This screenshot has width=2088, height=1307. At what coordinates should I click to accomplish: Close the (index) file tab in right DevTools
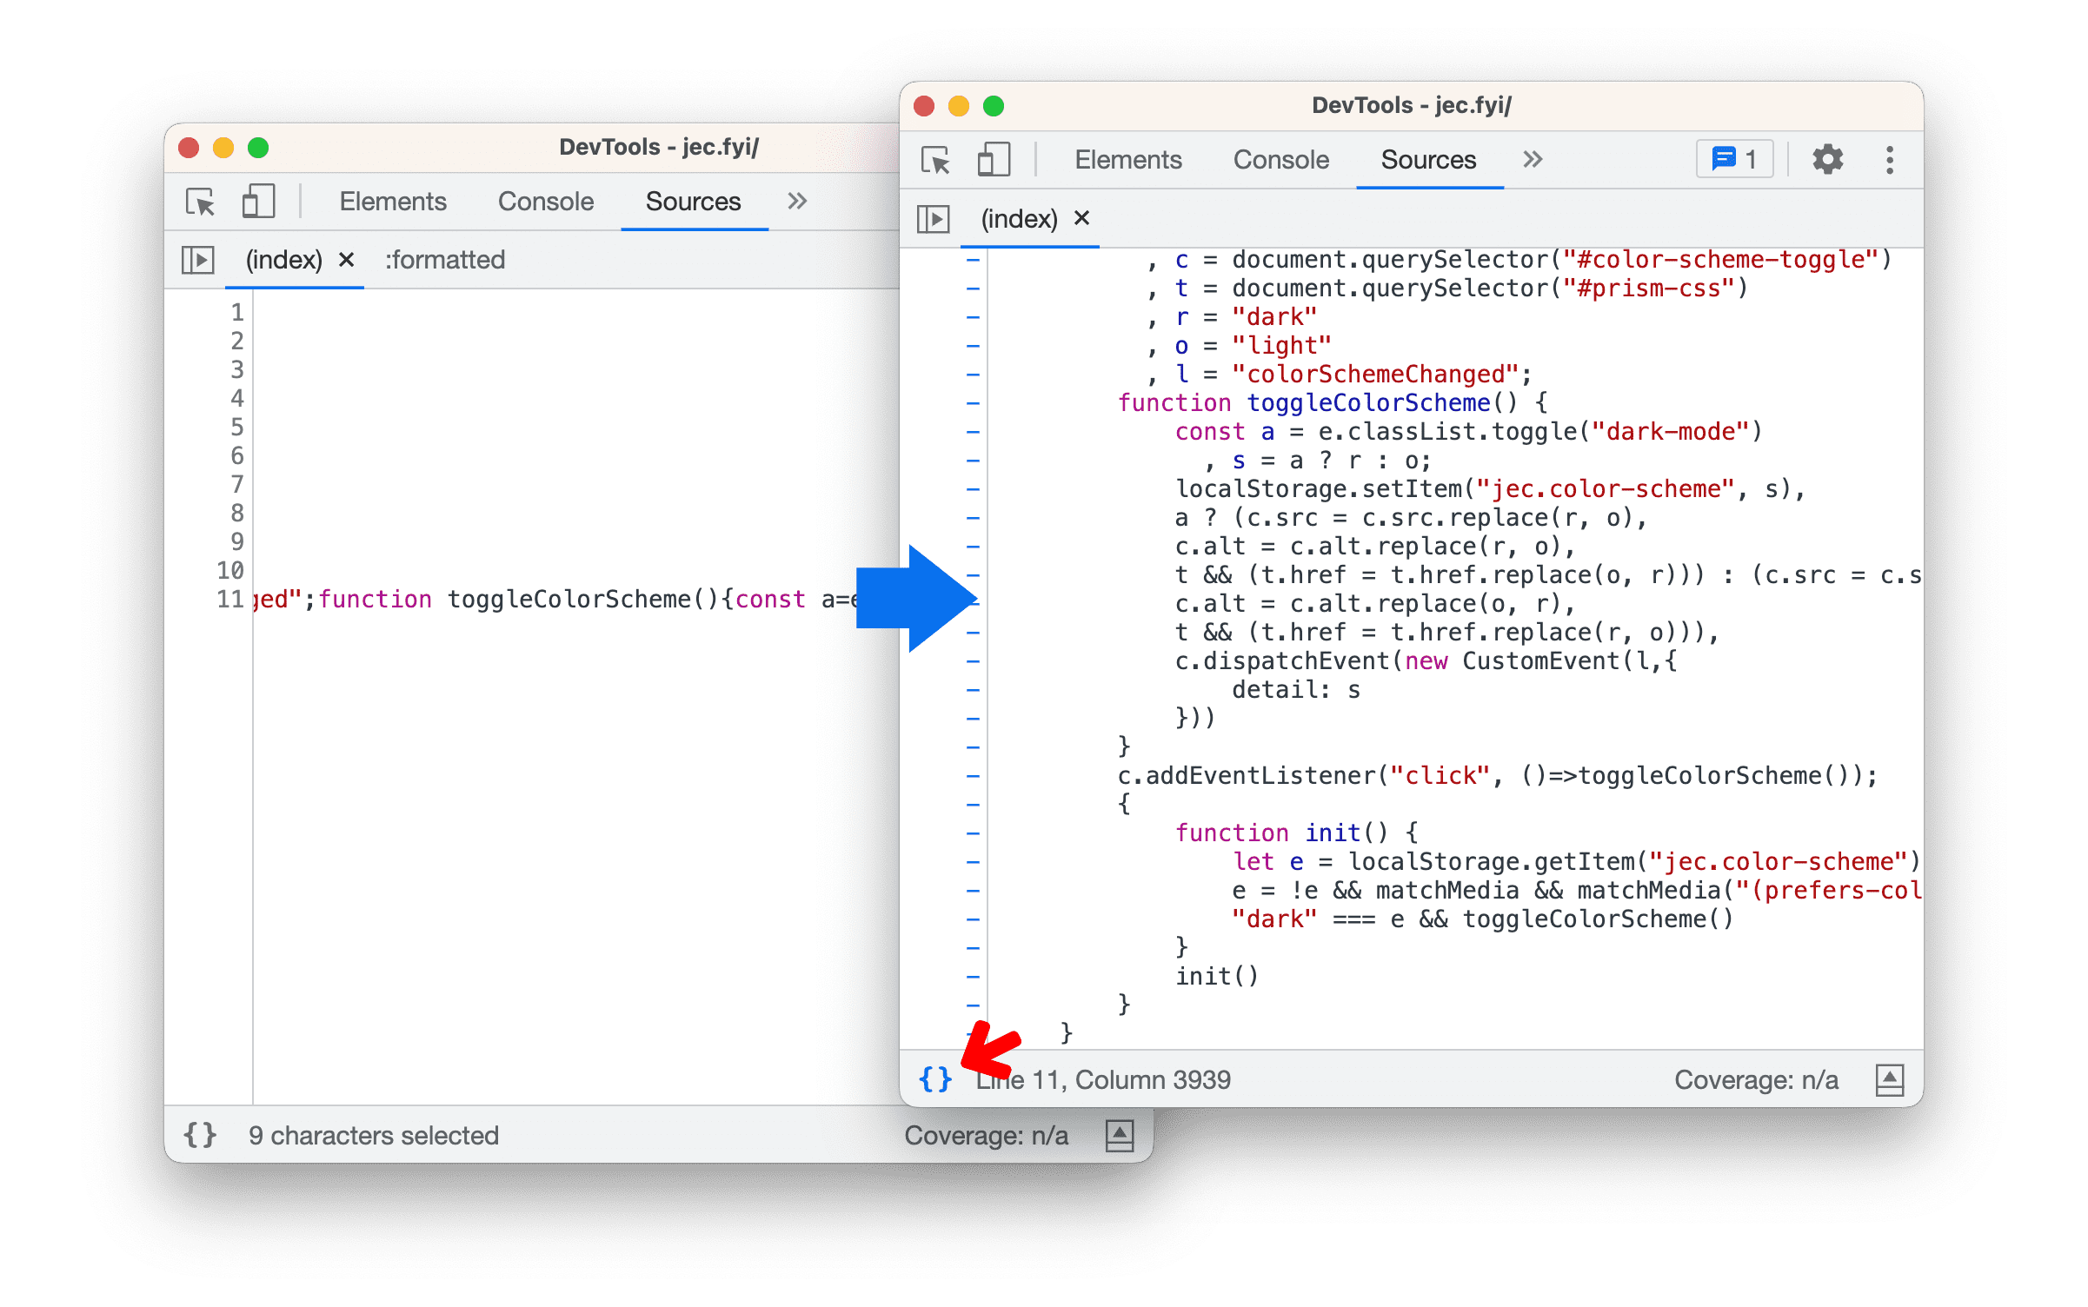pos(1087,217)
